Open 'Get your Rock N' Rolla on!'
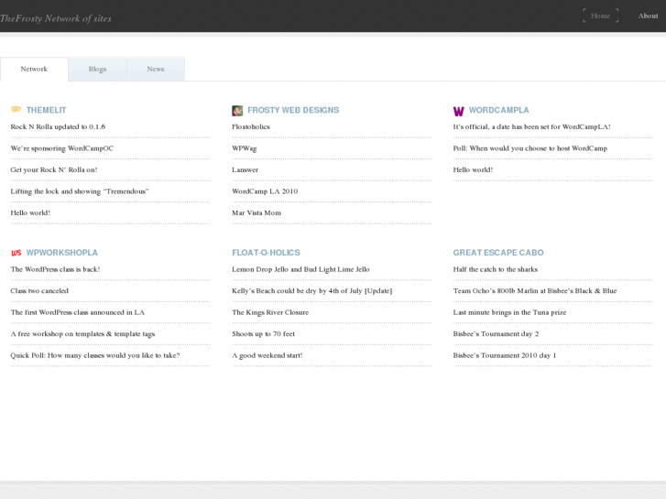 tap(54, 169)
